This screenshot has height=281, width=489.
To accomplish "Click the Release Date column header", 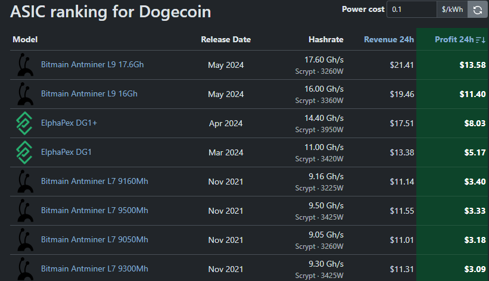I will [x=226, y=40].
